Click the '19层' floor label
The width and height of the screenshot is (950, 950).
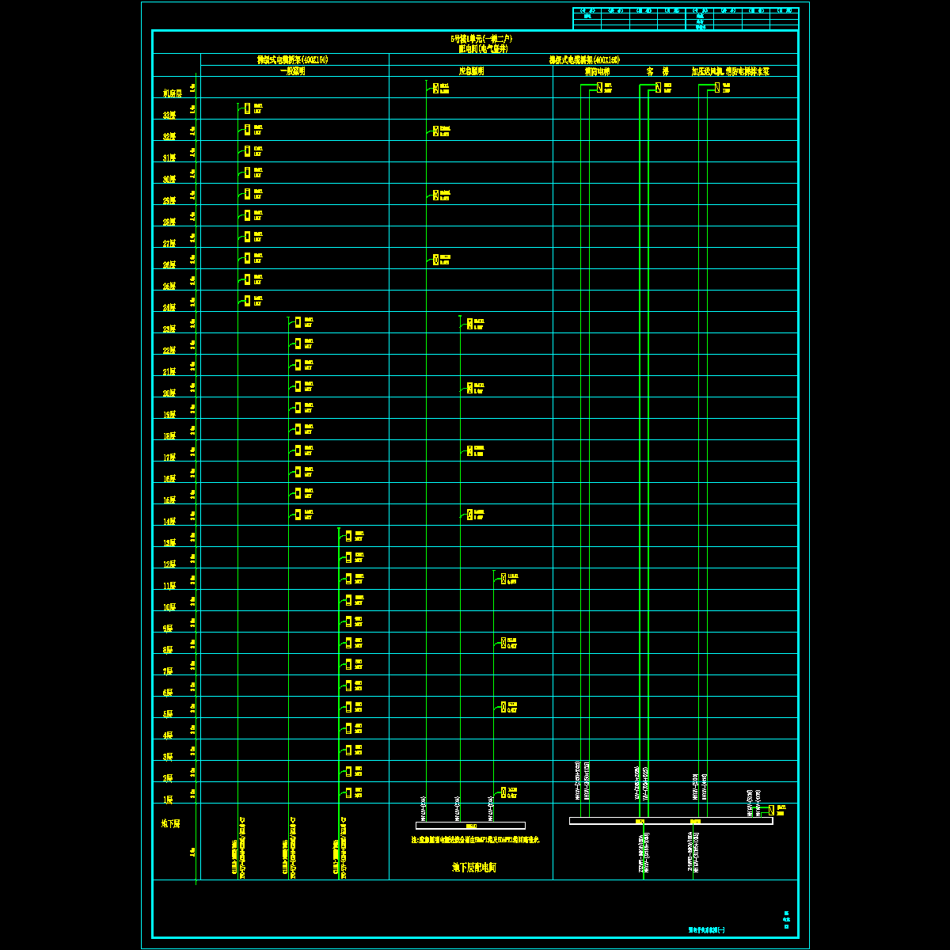pos(169,414)
